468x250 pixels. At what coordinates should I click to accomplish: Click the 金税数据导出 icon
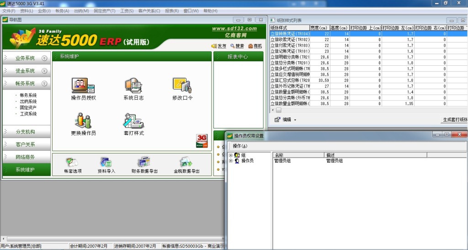pyautogui.click(x=186, y=162)
